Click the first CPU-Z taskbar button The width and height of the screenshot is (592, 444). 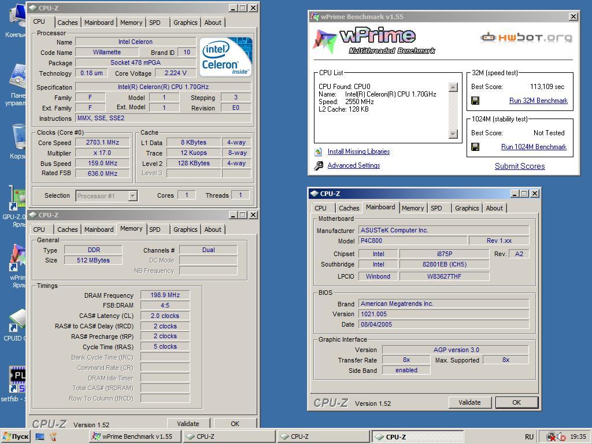tap(229, 437)
